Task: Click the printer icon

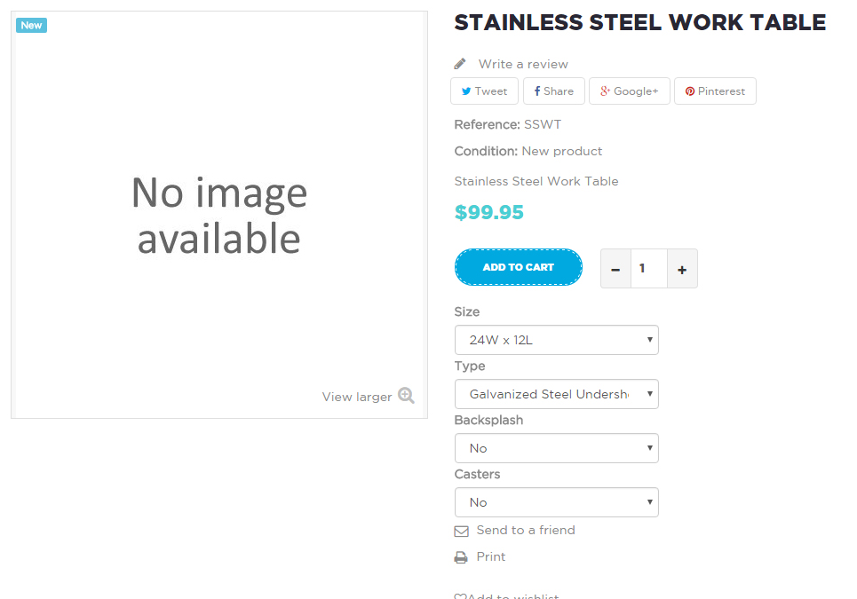Action: point(461,557)
